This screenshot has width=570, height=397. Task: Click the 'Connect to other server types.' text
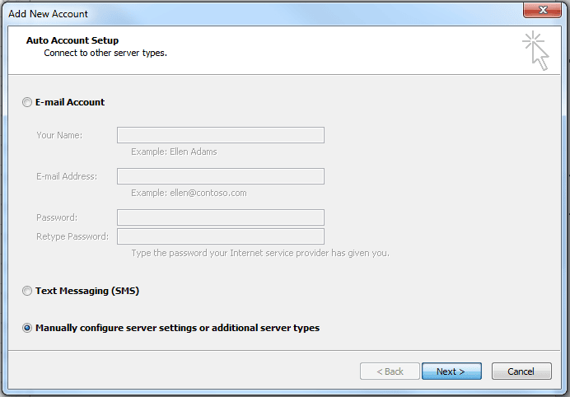point(105,53)
